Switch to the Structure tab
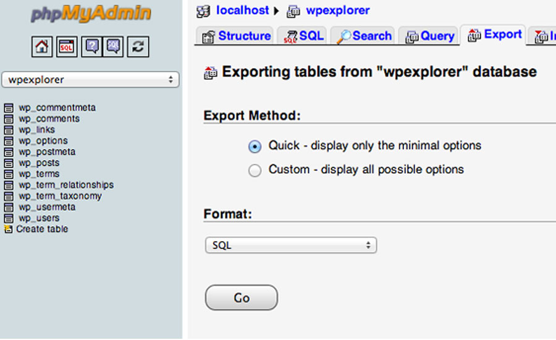Viewport: 556px width, 340px height. tap(235, 36)
